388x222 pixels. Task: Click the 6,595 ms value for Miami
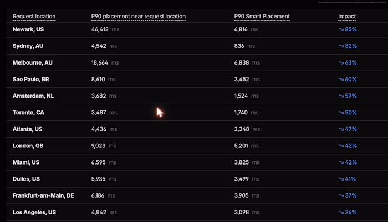[x=104, y=162]
